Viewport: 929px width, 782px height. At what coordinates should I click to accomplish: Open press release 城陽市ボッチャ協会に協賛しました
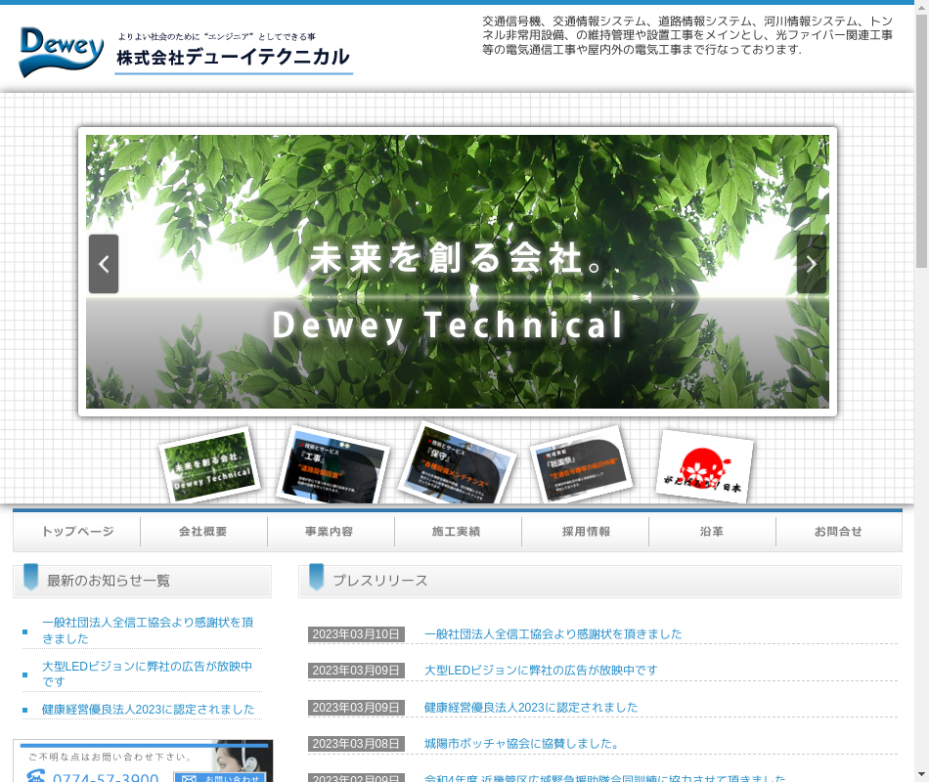[521, 744]
